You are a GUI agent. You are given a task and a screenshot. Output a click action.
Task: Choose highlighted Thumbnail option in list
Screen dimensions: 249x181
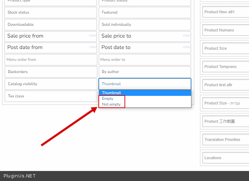click(x=145, y=93)
